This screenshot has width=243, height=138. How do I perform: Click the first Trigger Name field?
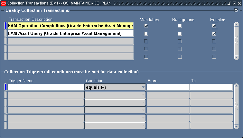click(46, 87)
